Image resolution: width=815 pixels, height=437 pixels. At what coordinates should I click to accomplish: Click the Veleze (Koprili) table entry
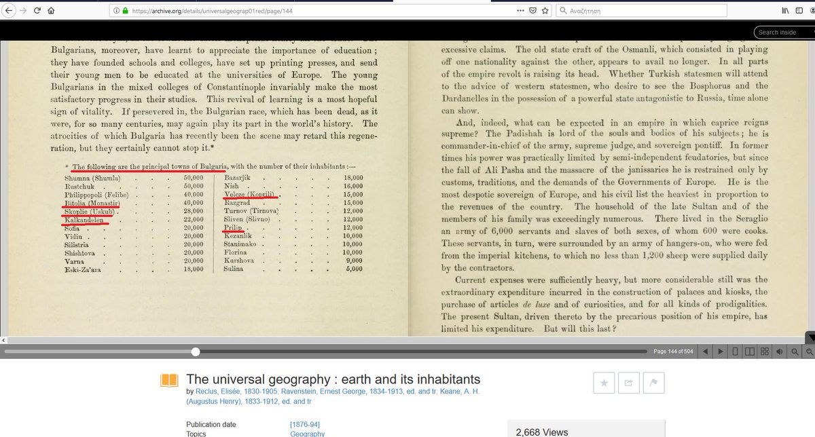pyautogui.click(x=249, y=195)
